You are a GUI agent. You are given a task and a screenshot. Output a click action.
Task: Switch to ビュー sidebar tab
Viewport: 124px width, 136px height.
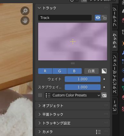click(x=115, y=106)
